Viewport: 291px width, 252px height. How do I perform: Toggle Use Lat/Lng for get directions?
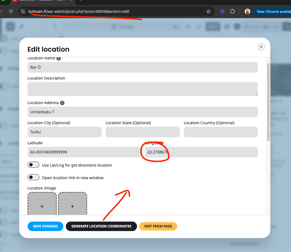33,165
